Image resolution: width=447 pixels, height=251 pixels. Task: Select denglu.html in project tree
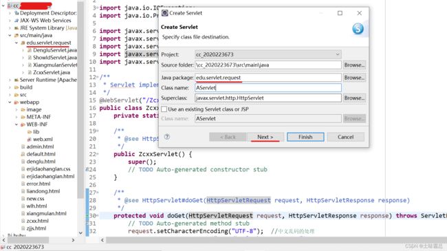click(x=41, y=162)
